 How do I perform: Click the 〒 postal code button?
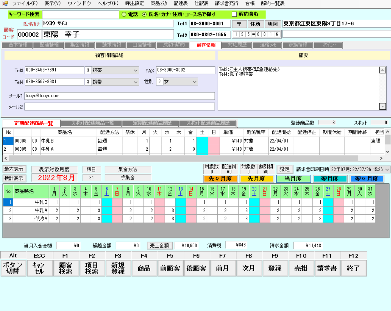point(239,24)
